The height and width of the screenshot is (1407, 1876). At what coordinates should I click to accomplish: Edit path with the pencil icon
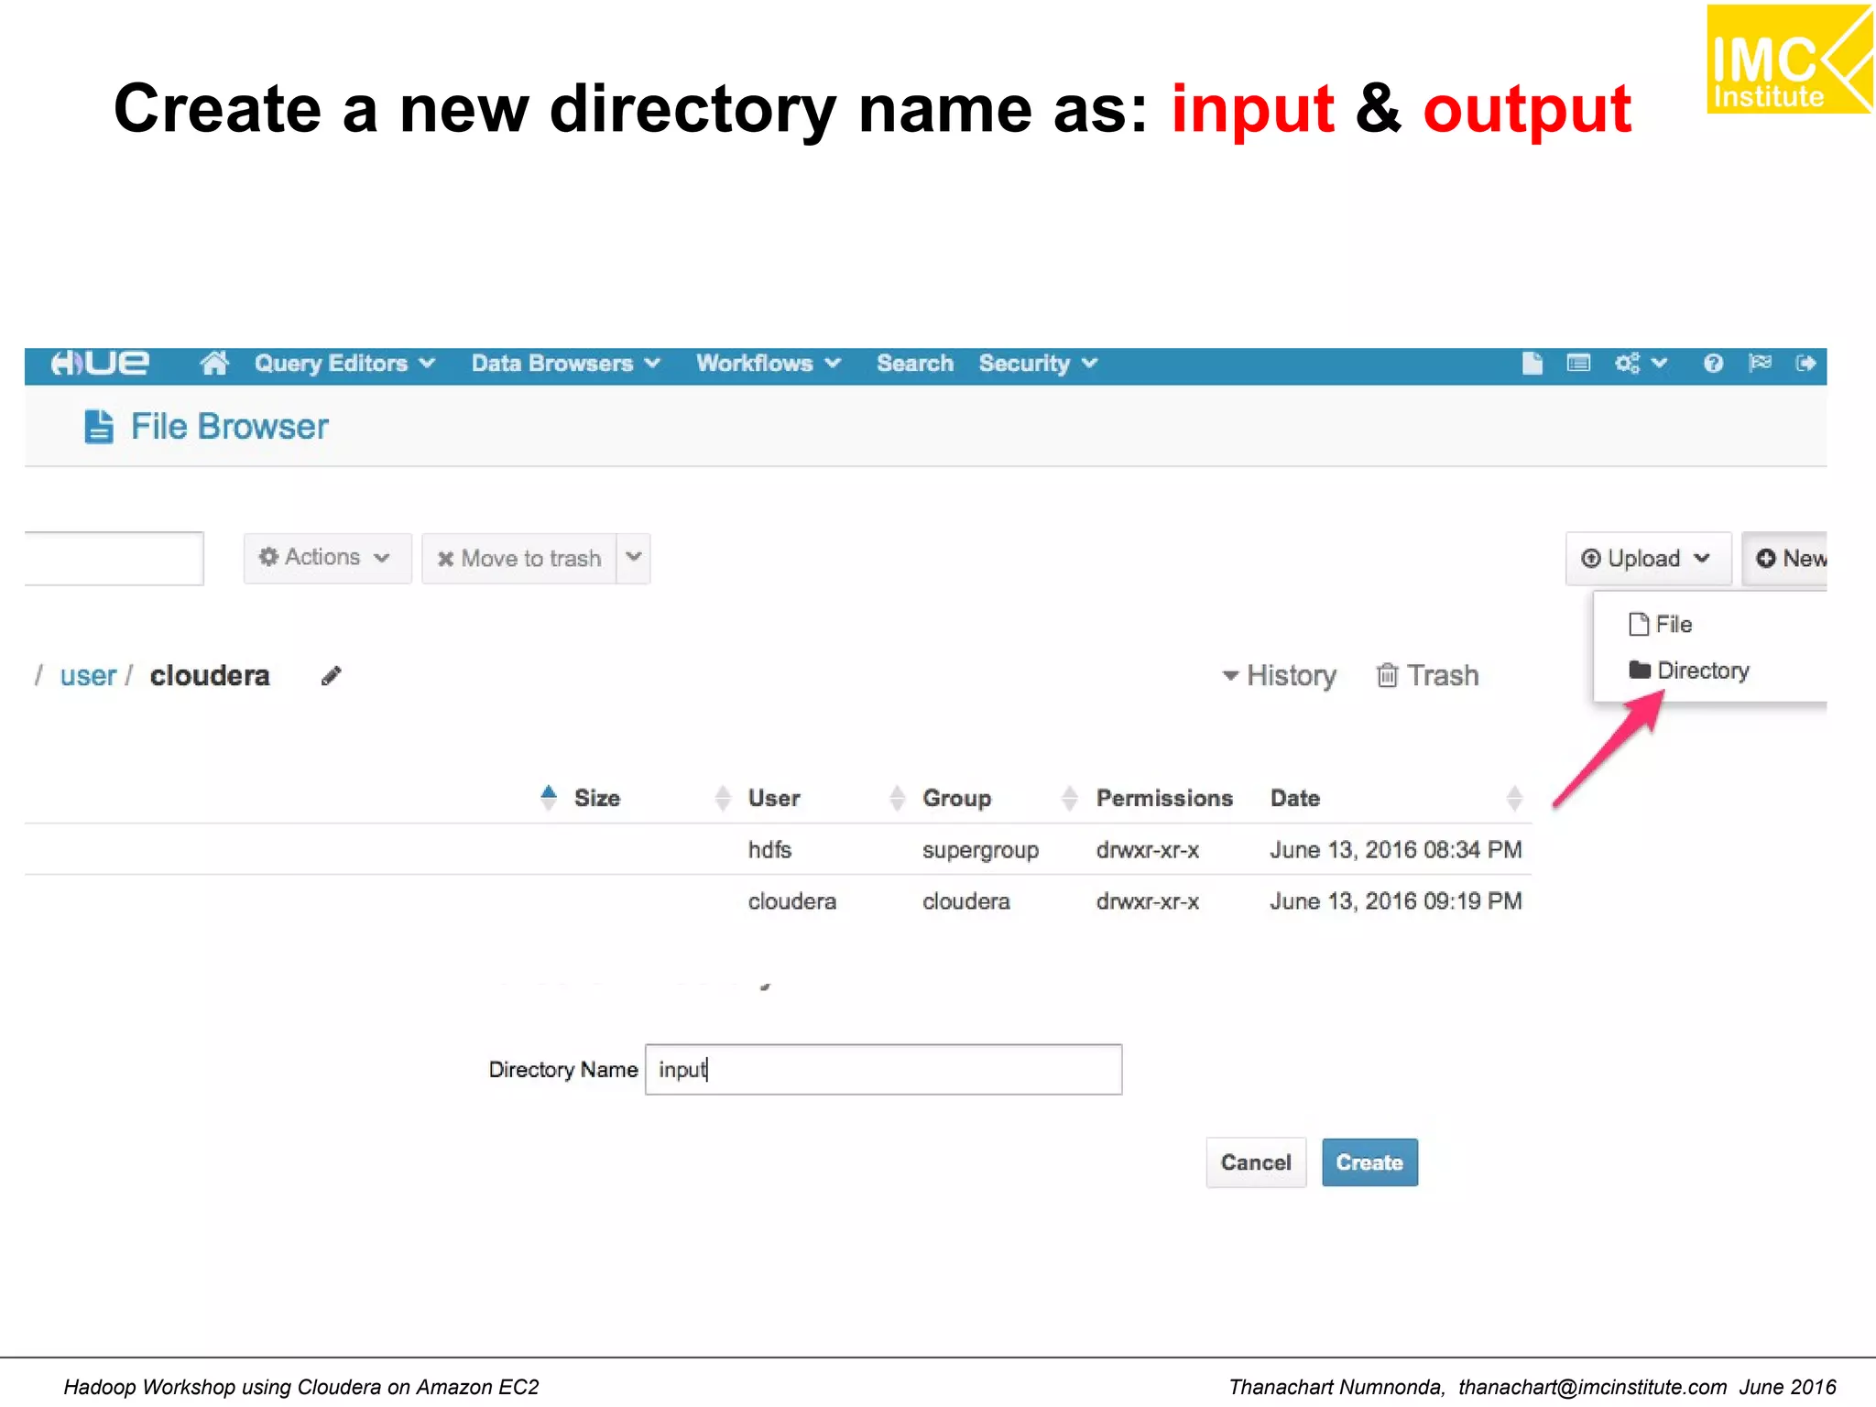[332, 676]
